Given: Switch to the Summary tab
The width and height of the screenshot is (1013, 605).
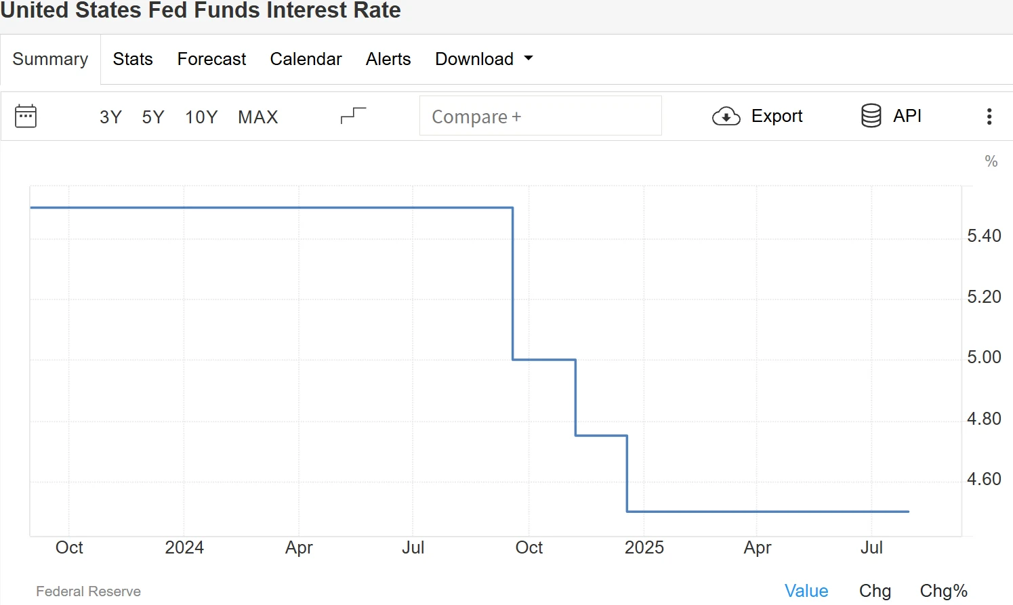Looking at the screenshot, I should click(50, 59).
